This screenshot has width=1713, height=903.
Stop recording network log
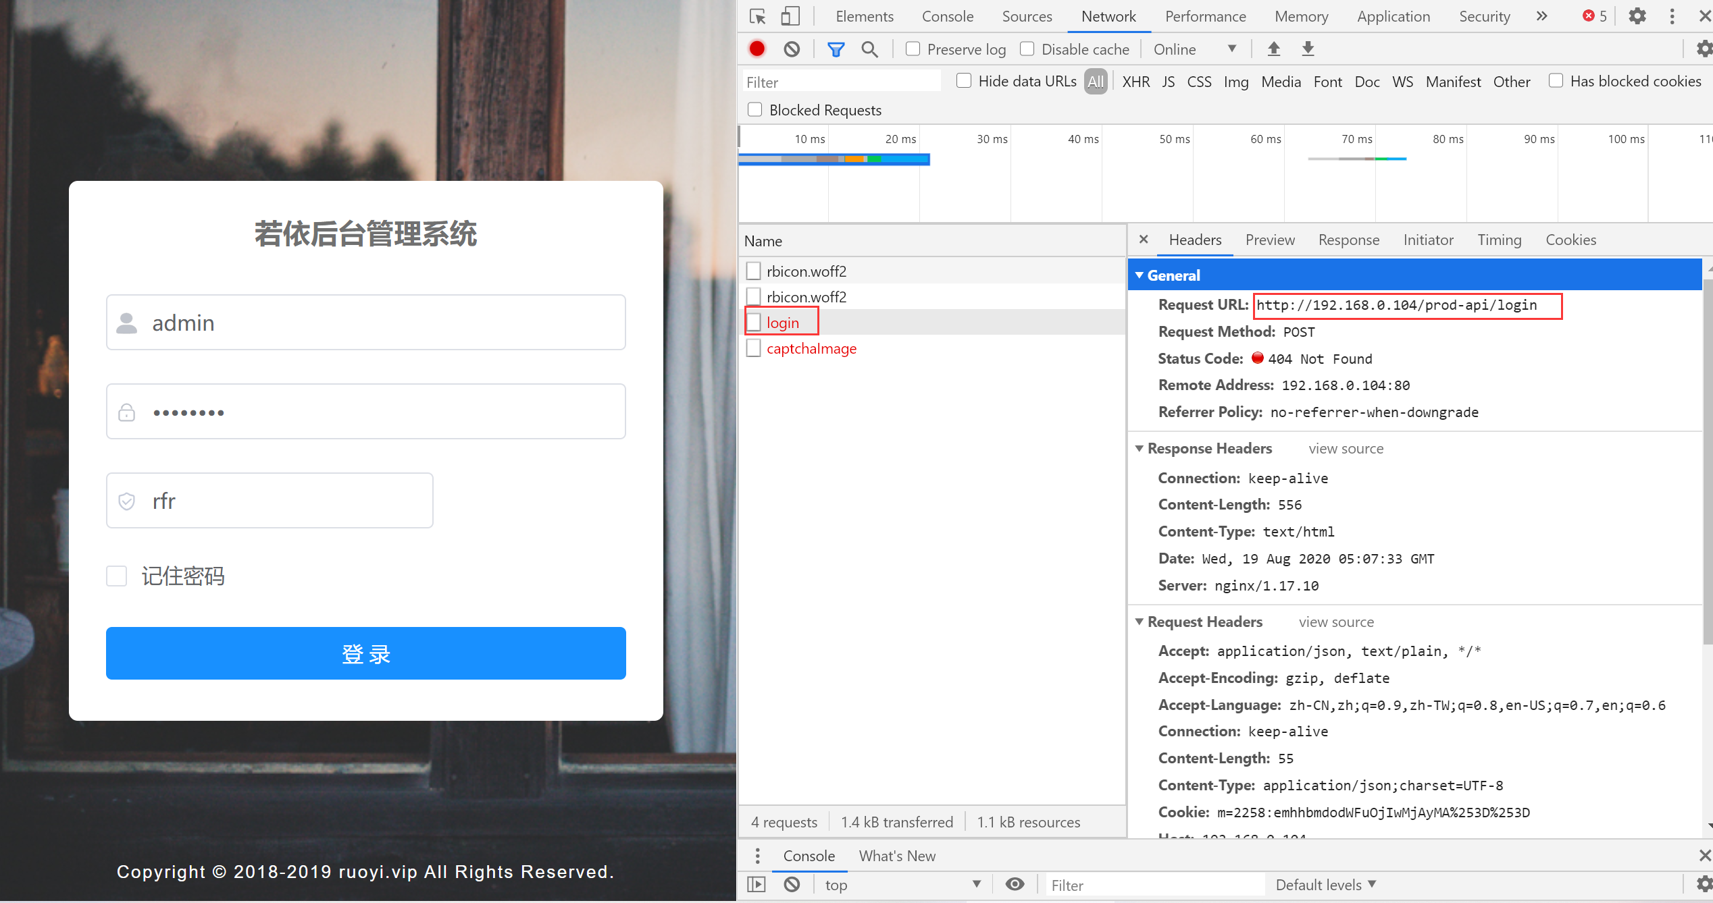757,49
